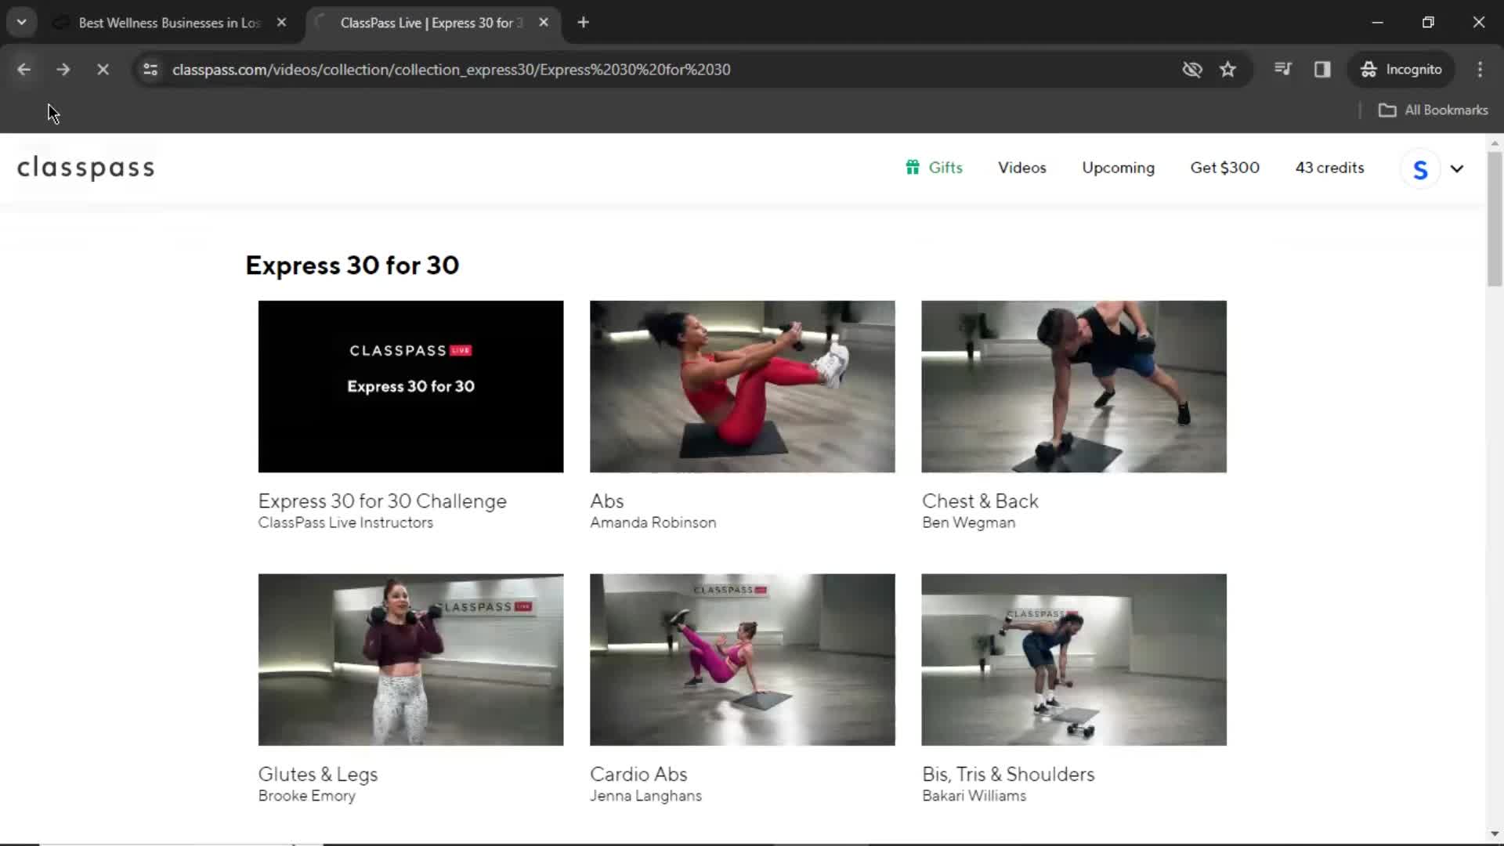
Task: Expand the account dropdown chevron
Action: pos(1457,168)
